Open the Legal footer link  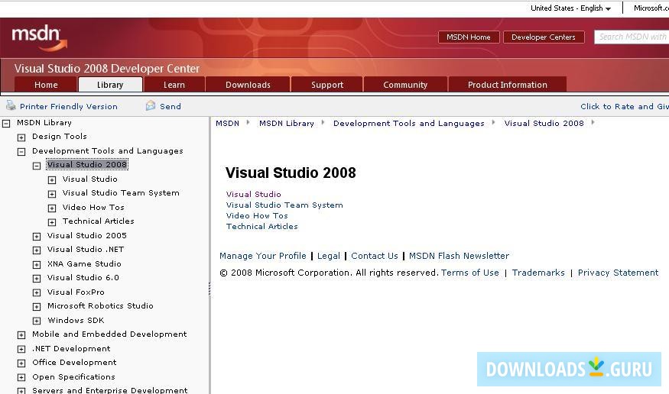click(329, 256)
